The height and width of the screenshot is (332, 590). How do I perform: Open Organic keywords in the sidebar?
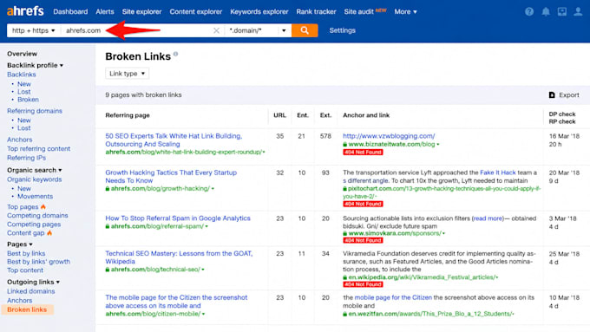click(34, 179)
